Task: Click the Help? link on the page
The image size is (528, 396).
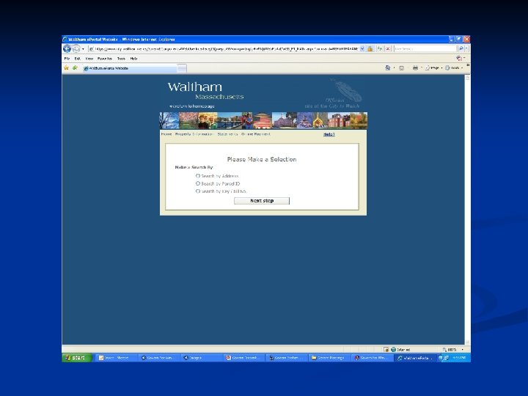Action: coord(329,134)
